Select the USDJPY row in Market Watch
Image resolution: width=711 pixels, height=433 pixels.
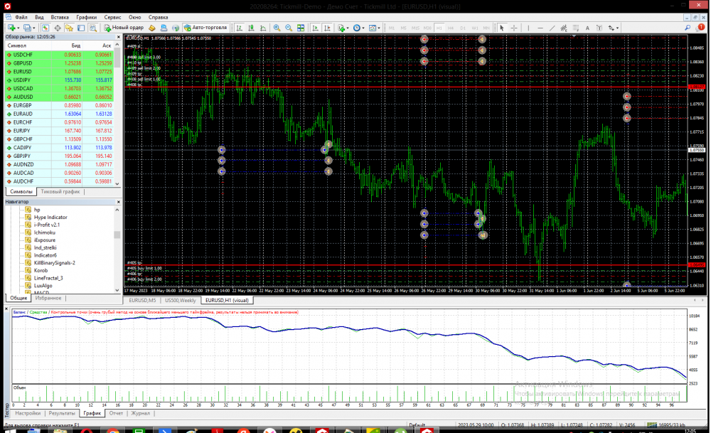60,80
